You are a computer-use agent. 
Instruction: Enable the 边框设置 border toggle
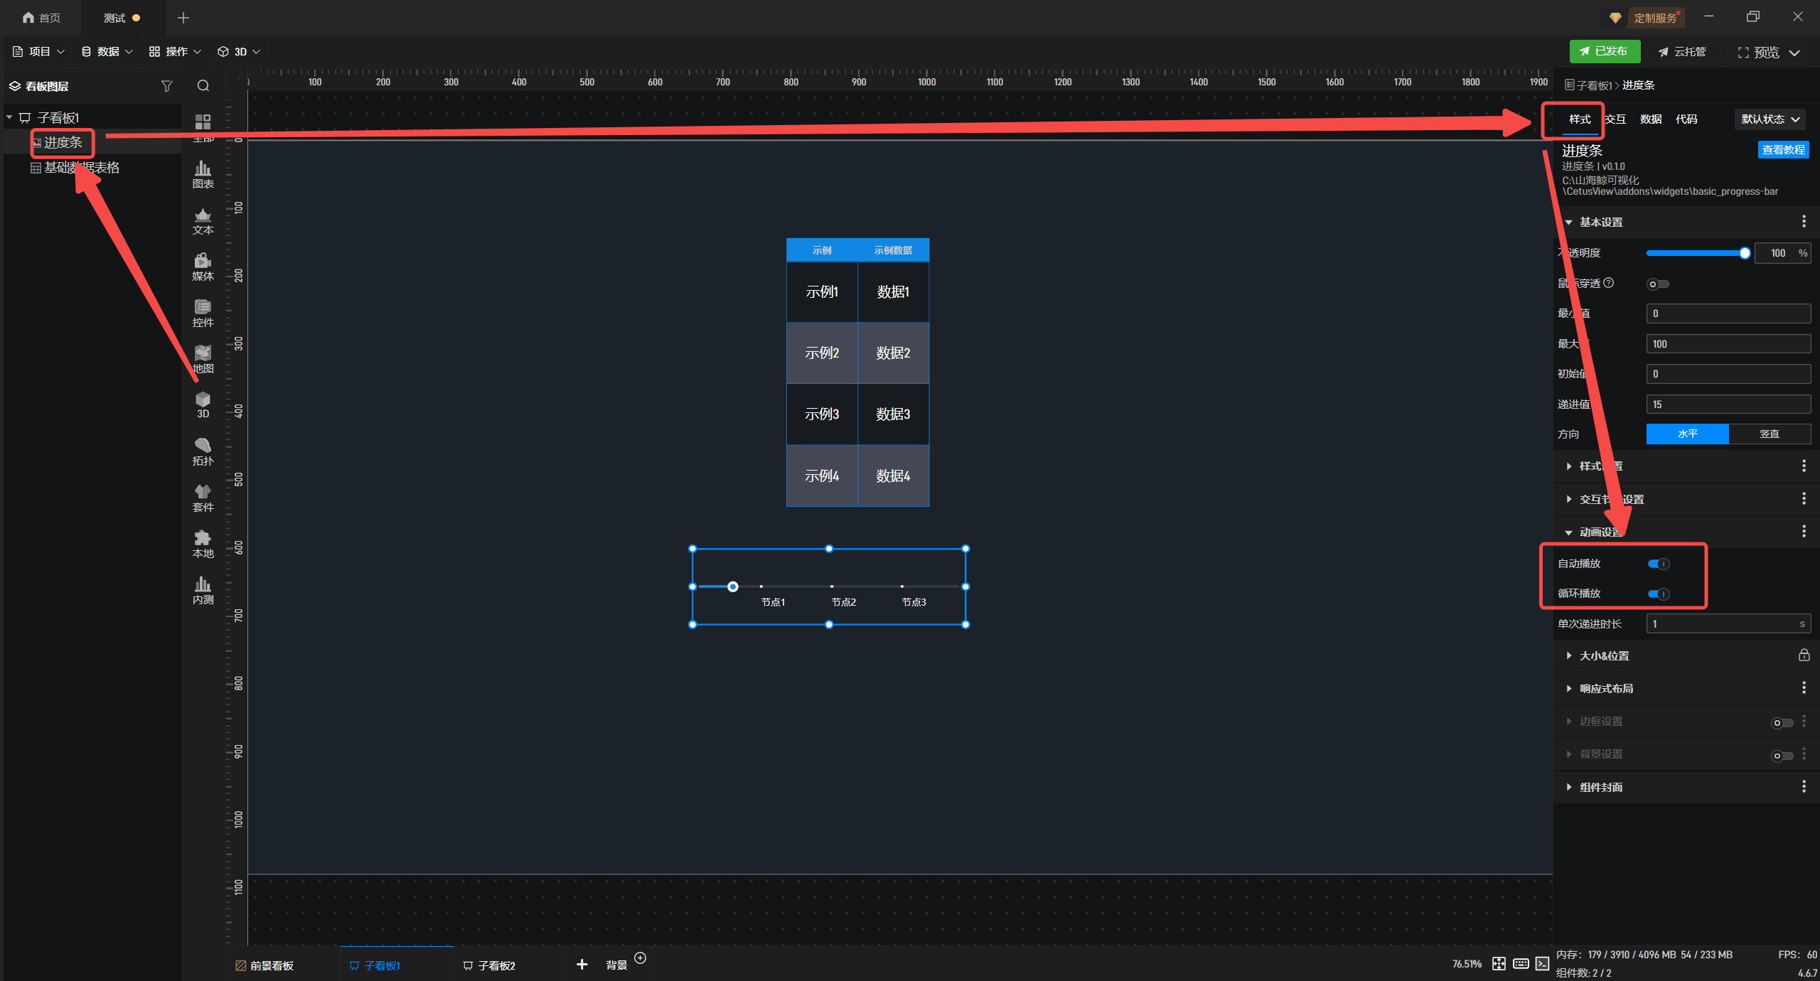click(x=1782, y=722)
